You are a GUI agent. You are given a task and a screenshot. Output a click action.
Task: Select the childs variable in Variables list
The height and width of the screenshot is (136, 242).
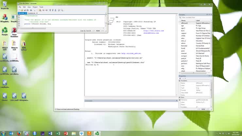(x=183, y=35)
